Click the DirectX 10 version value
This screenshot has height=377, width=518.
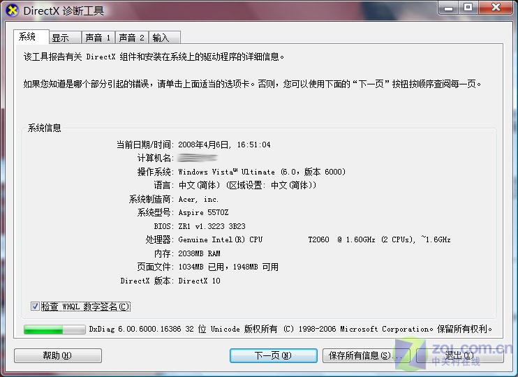199,281
